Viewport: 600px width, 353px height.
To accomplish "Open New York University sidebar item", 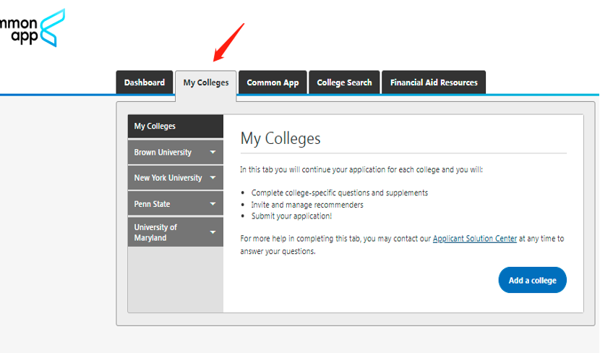I will (x=175, y=178).
